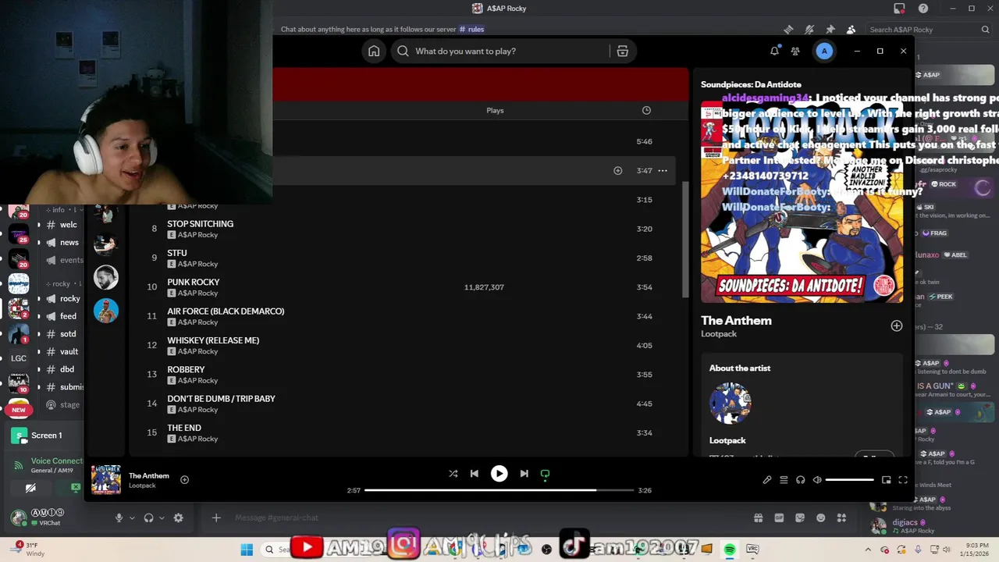Play track PUNK ROCKY
This screenshot has width=999, height=562.
point(193,282)
